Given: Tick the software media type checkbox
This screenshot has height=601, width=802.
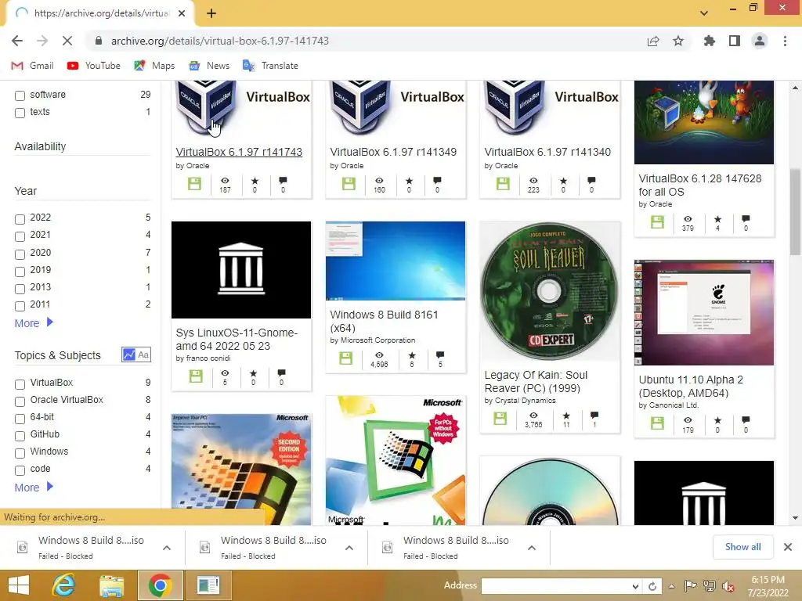Looking at the screenshot, I should (20, 95).
